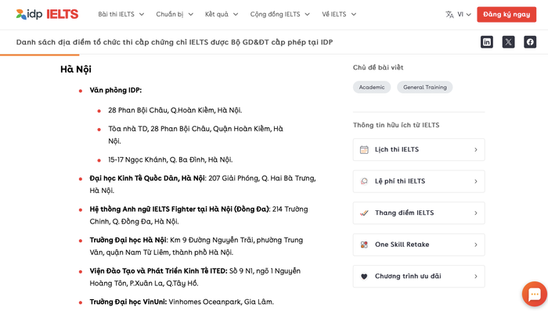This screenshot has width=548, height=311.
Task: Expand the Cộng đồng IELTS menu
Action: 280,14
